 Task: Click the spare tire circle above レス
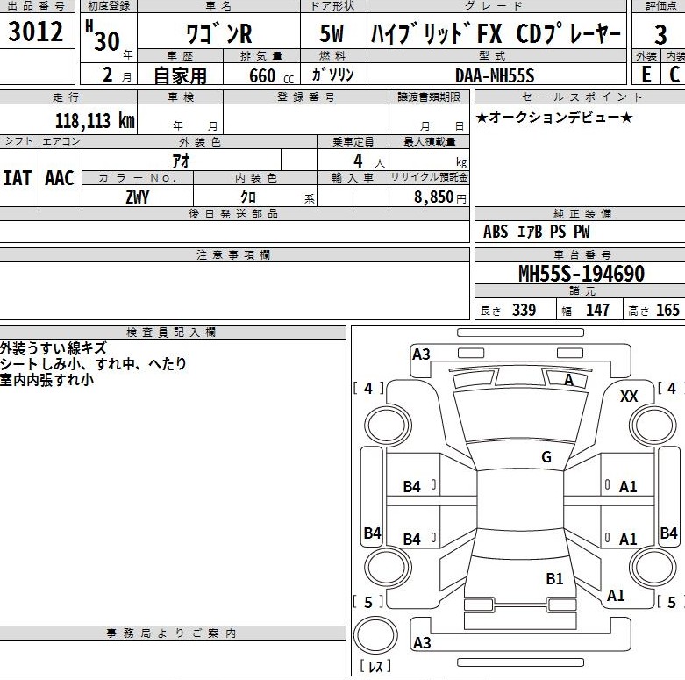coord(375,635)
